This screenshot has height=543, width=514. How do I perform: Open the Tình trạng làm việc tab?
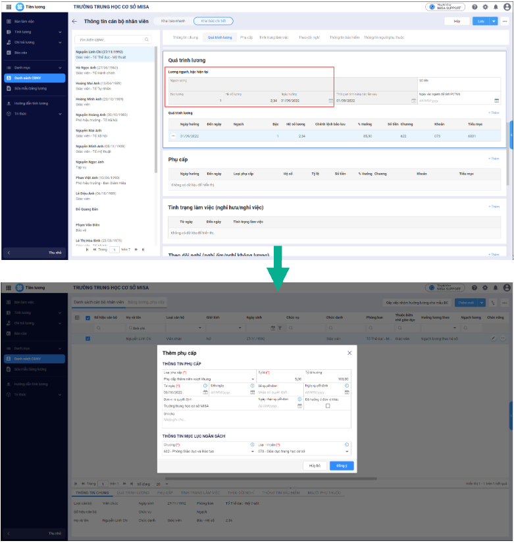pyautogui.click(x=274, y=38)
